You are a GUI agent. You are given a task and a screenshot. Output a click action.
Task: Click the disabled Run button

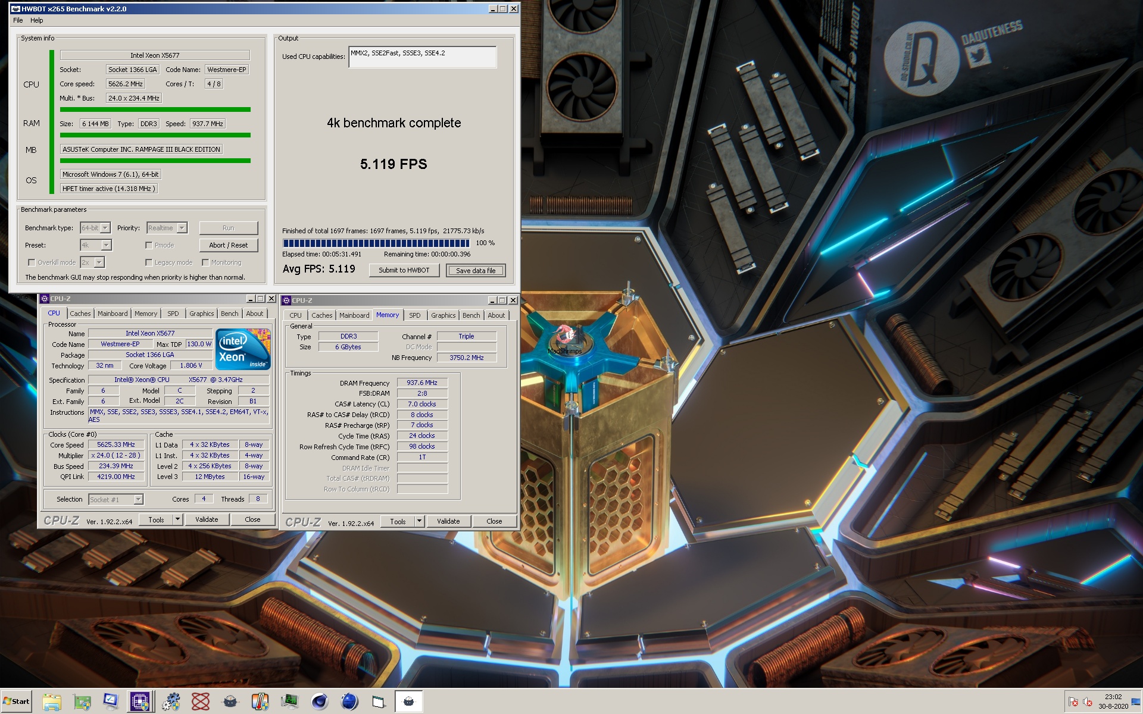coord(229,228)
